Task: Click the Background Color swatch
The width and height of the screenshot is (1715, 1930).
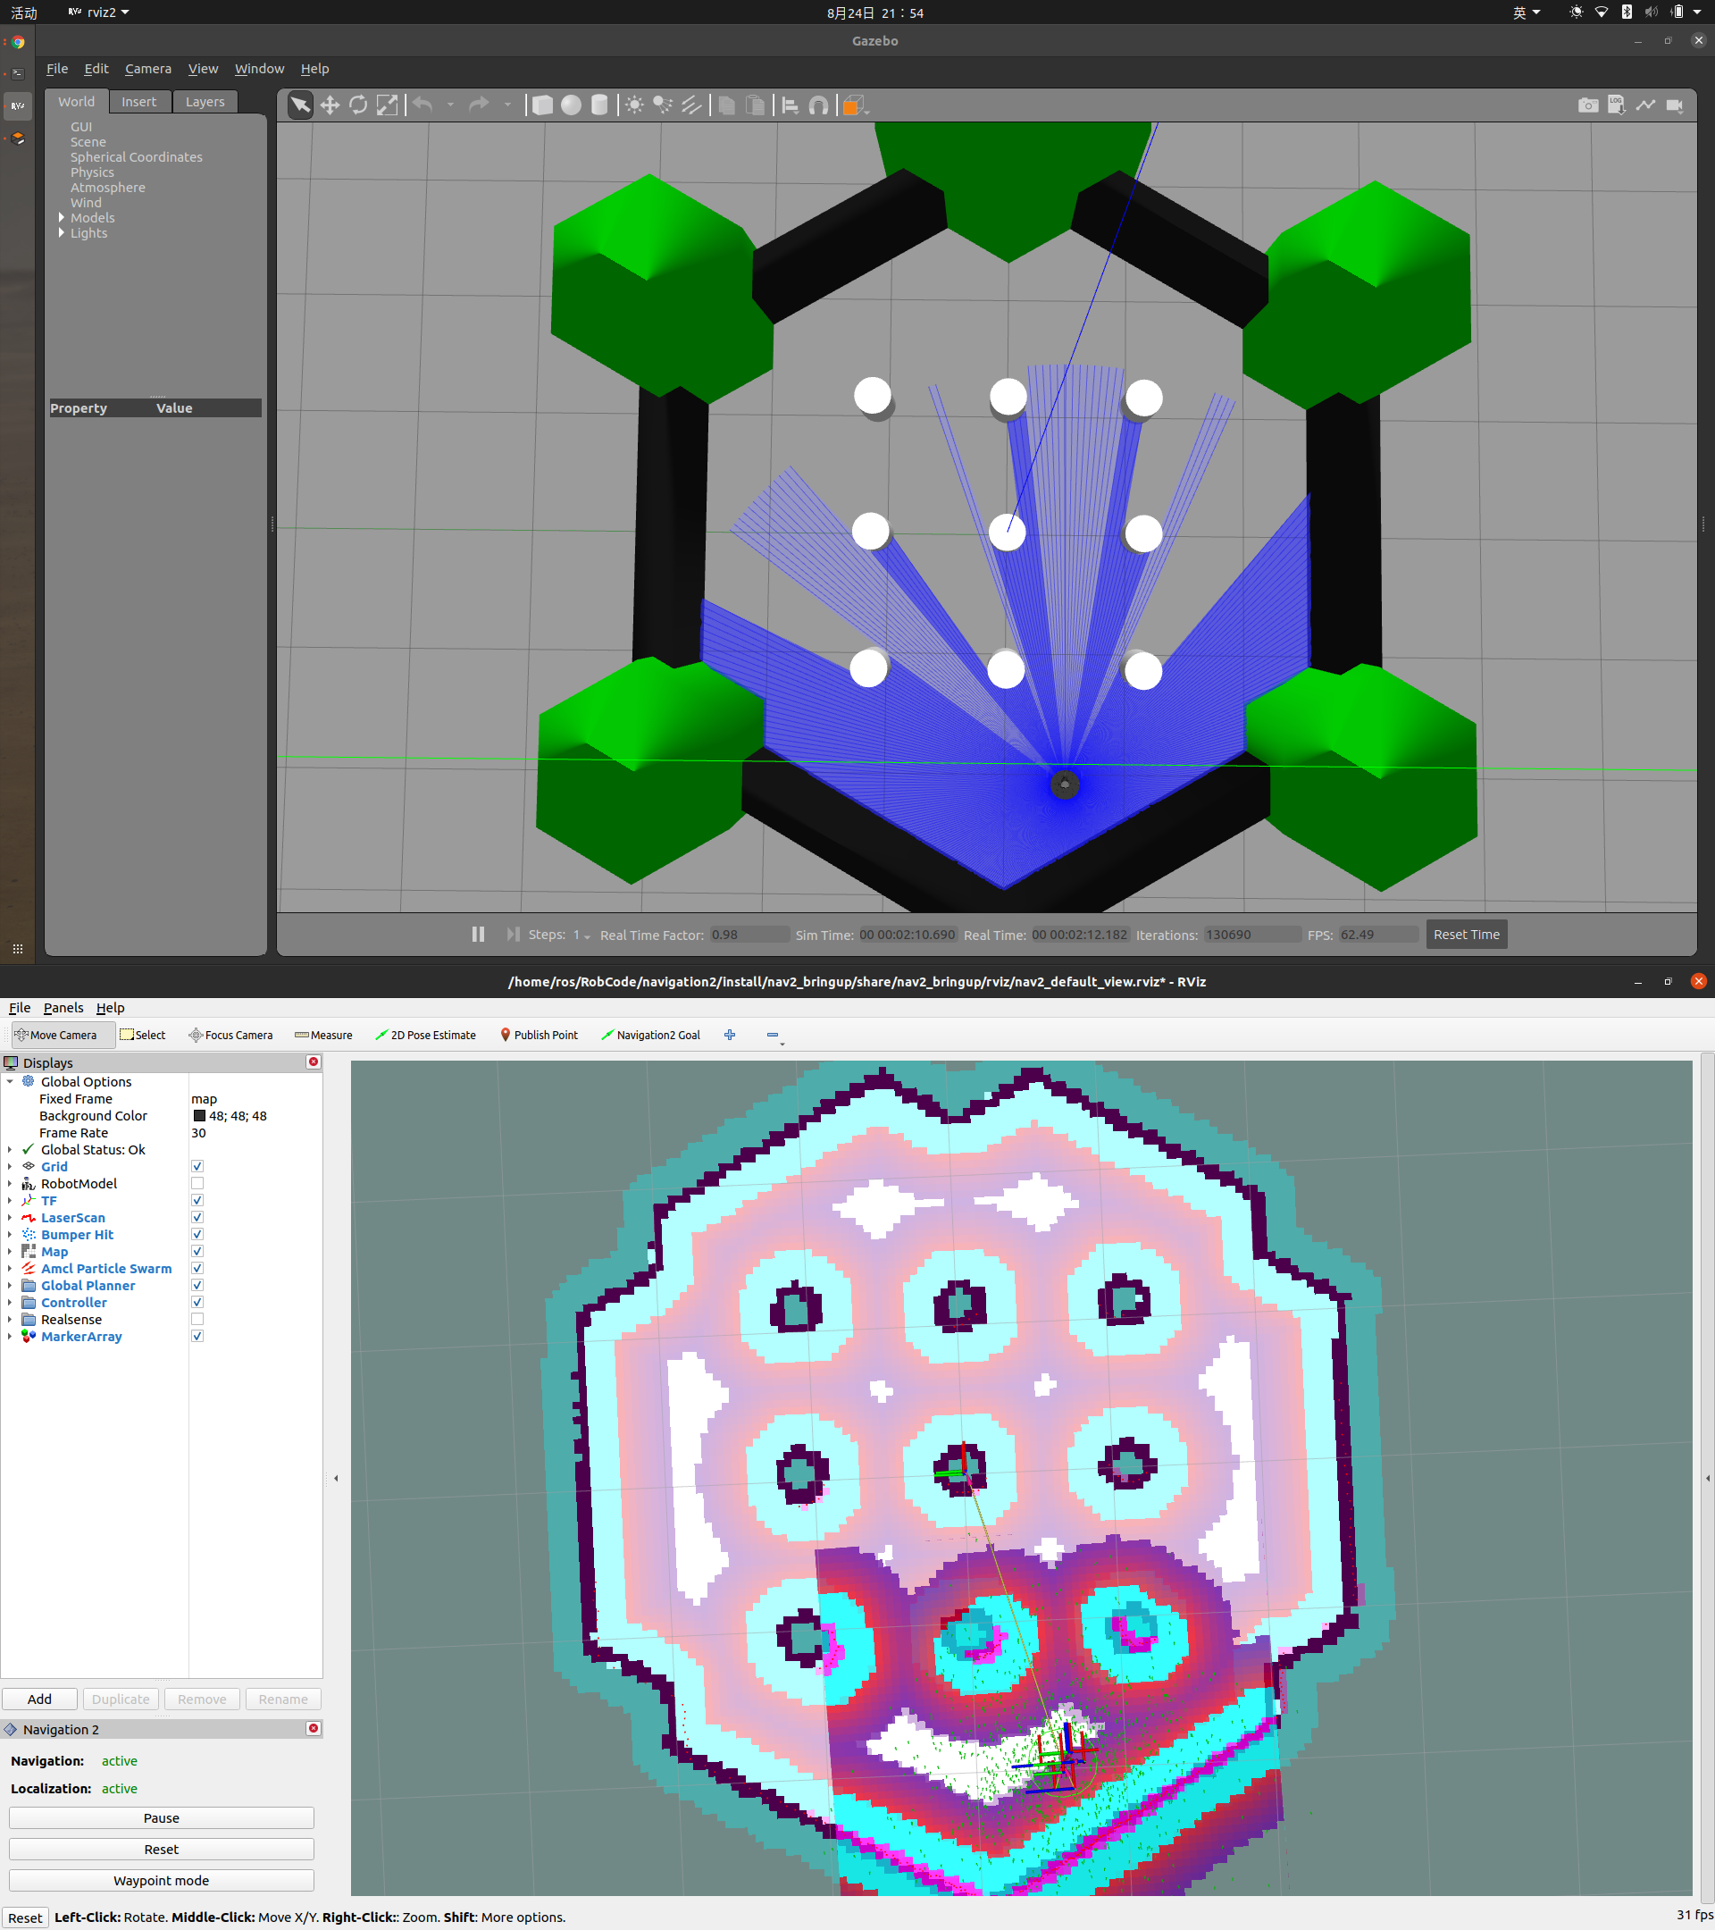Action: tap(199, 1115)
